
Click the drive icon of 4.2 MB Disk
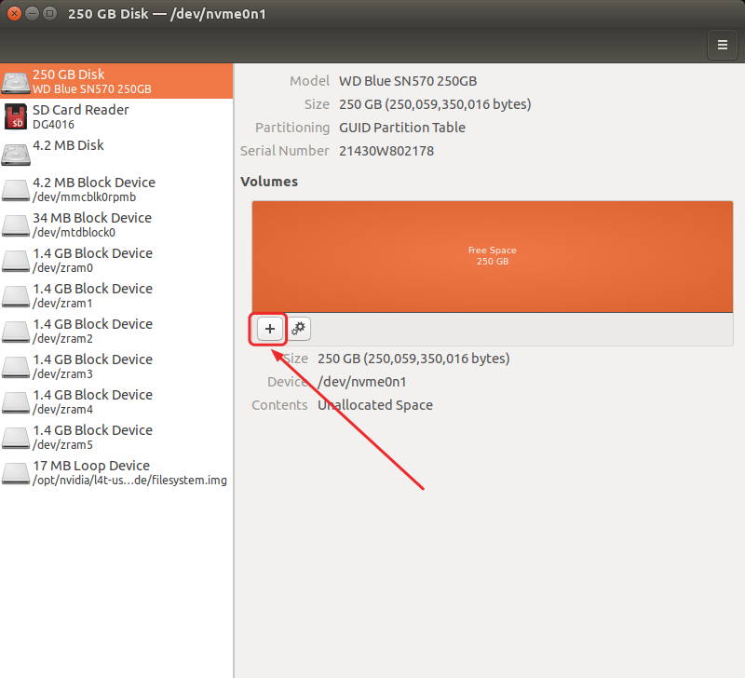pos(16,155)
